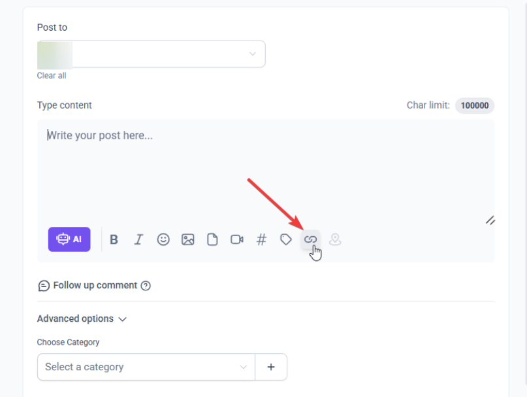Screen dimensions: 527x397
Task: Click the Follow up comment help icon
Action: 146,286
